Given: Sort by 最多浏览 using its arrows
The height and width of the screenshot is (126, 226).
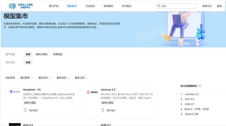Looking at the screenshot, I should pos(68,78).
